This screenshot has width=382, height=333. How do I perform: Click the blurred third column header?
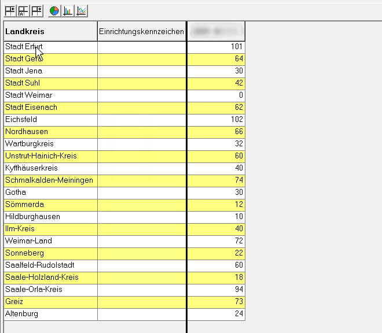coord(216,31)
